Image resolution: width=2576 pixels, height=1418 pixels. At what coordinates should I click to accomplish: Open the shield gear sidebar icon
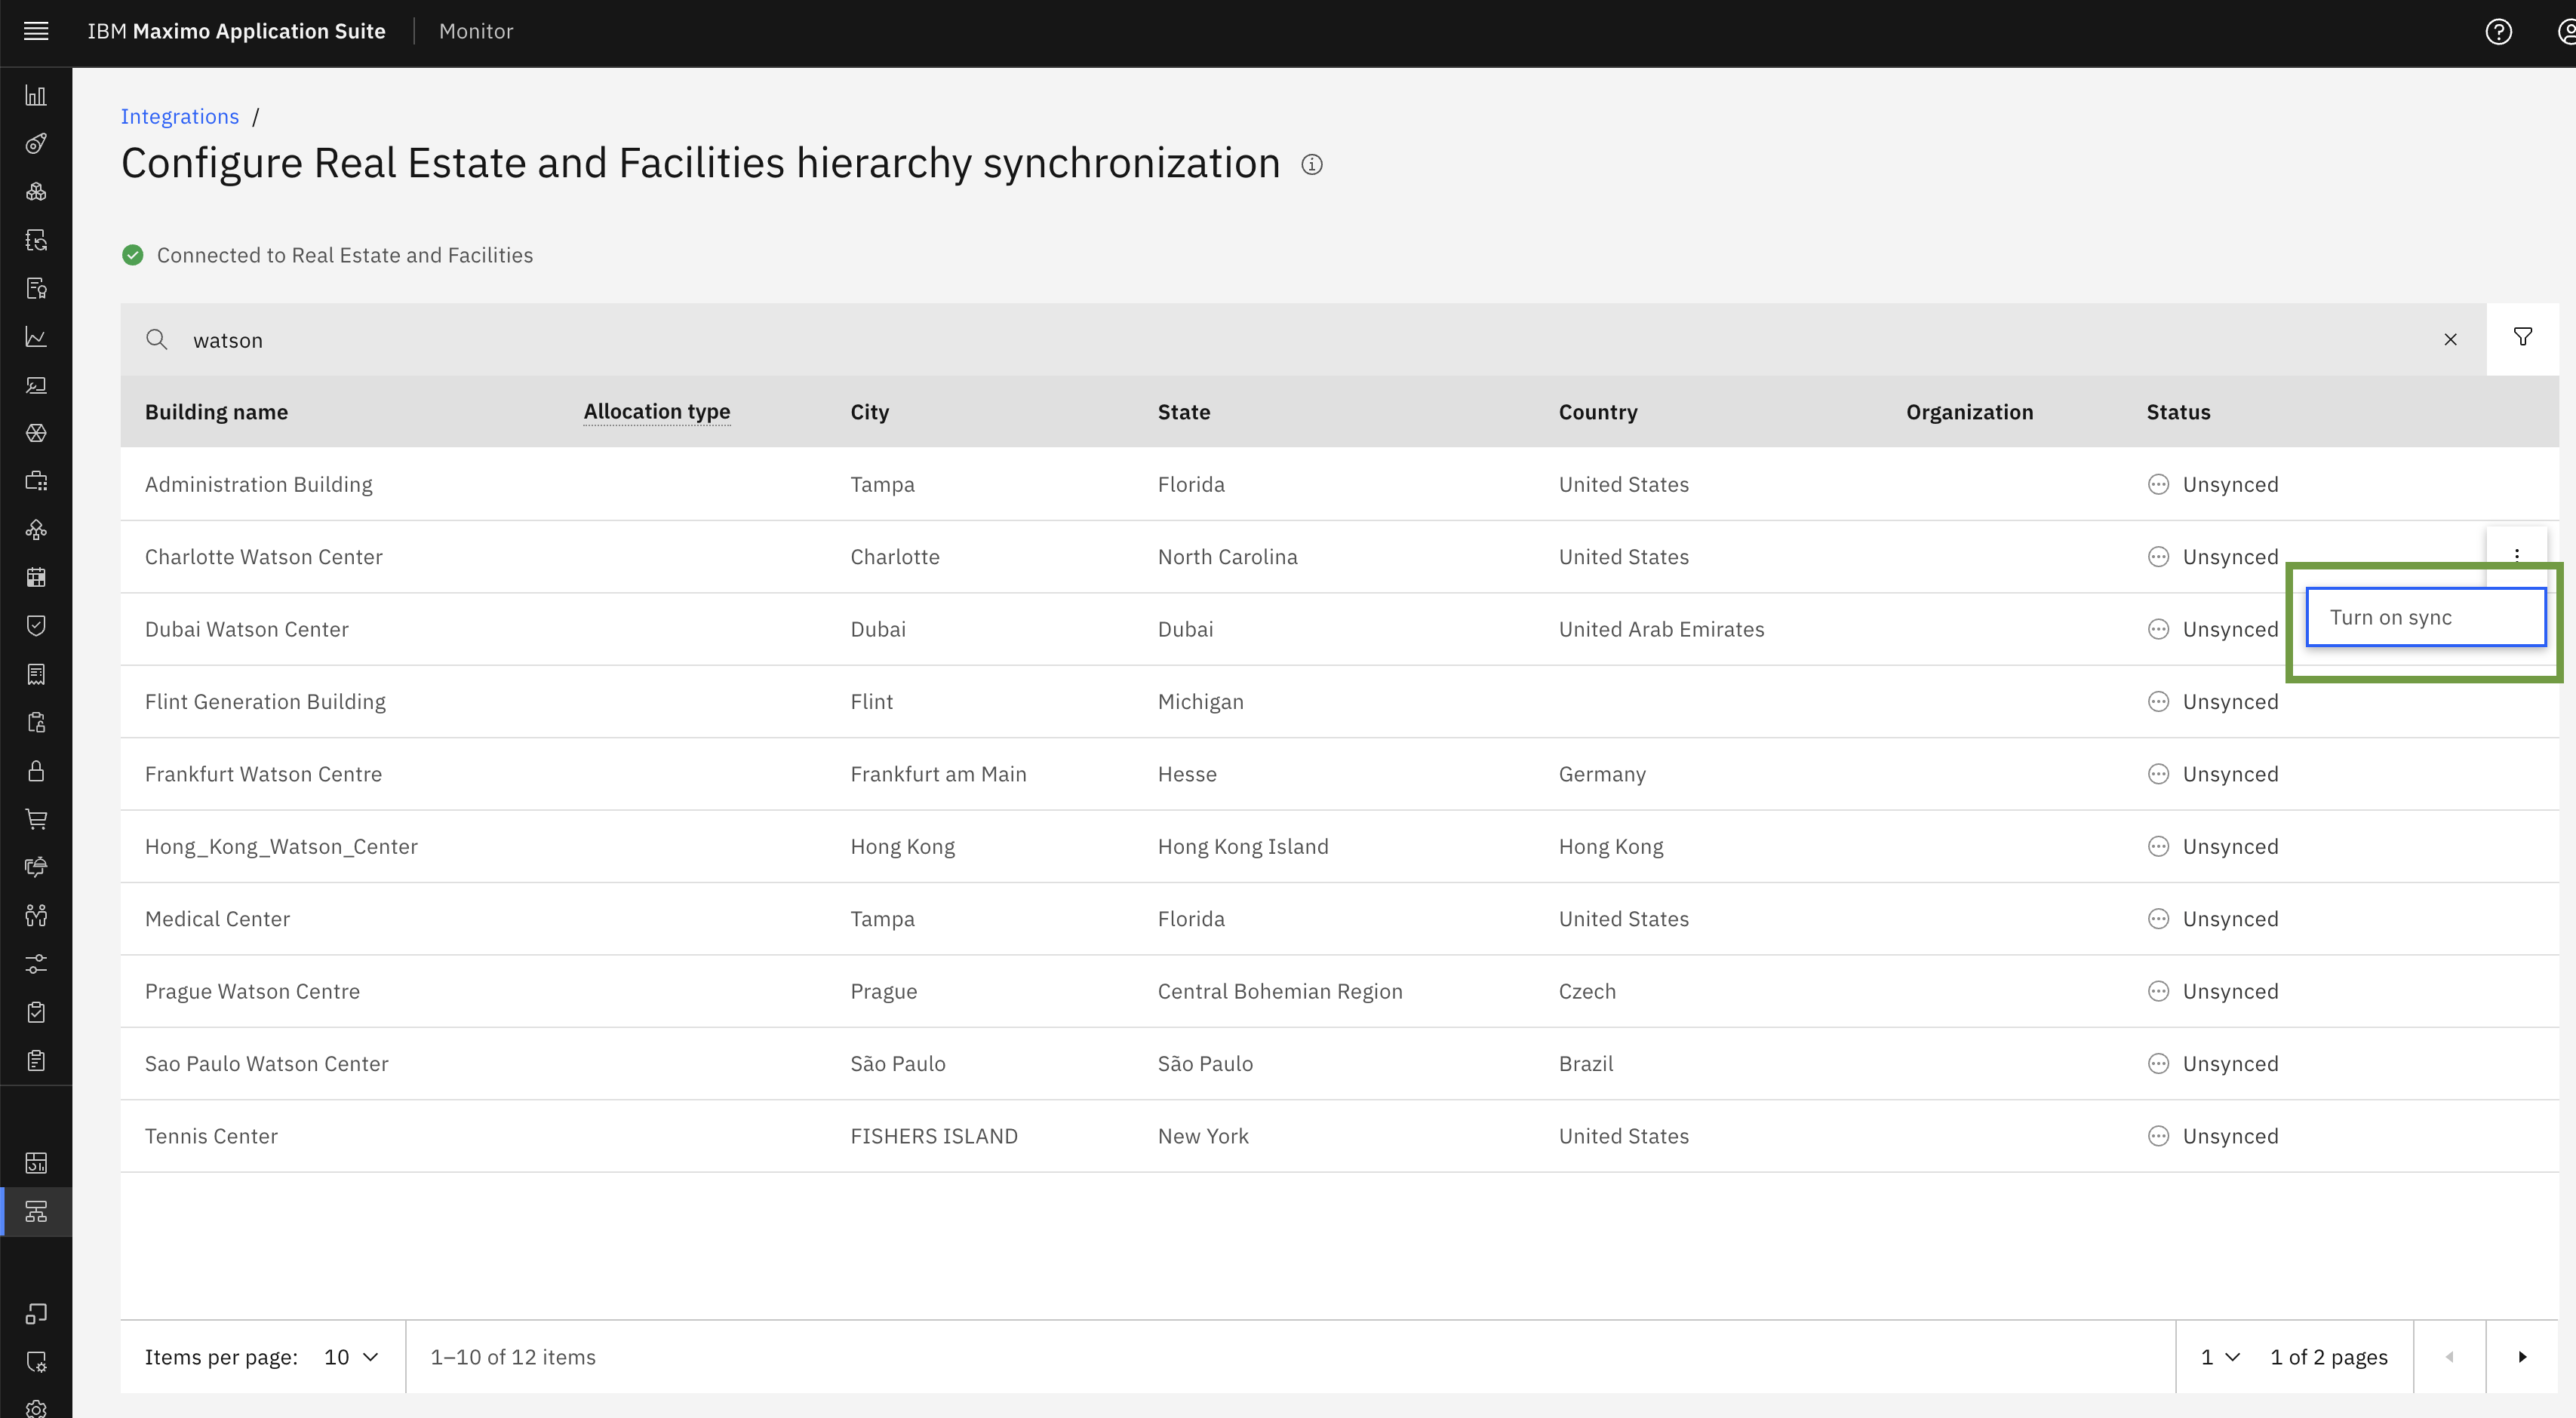36,1362
